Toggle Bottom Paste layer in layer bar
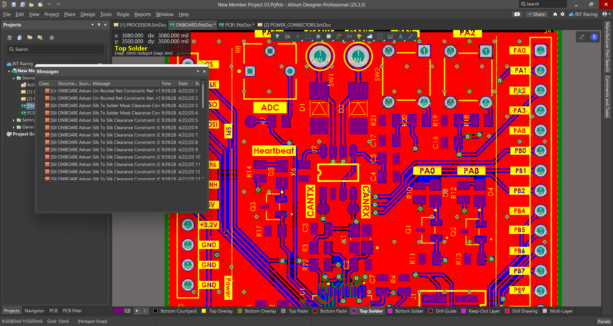Image resolution: width=613 pixels, height=326 pixels. [x=330, y=311]
